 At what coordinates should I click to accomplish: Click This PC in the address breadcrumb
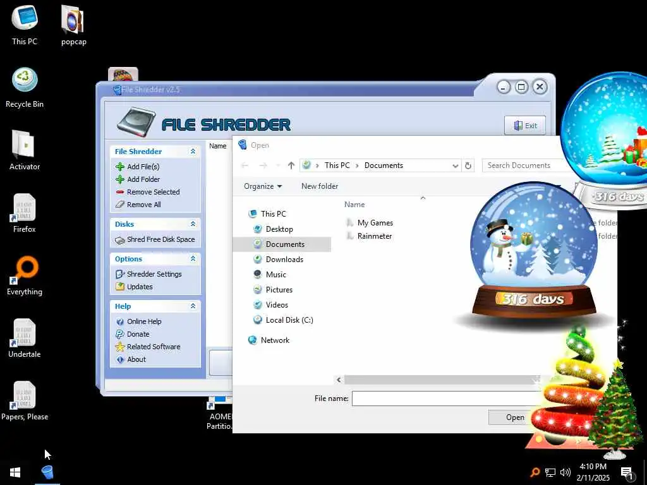[337, 165]
